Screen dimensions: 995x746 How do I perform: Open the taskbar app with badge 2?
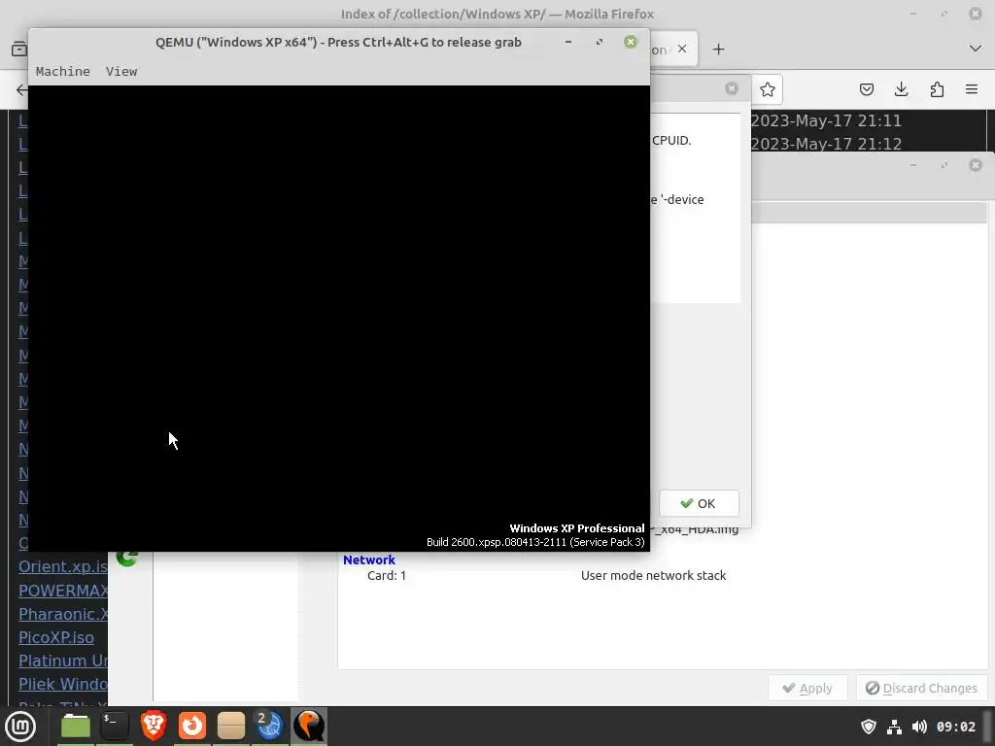(x=269, y=727)
